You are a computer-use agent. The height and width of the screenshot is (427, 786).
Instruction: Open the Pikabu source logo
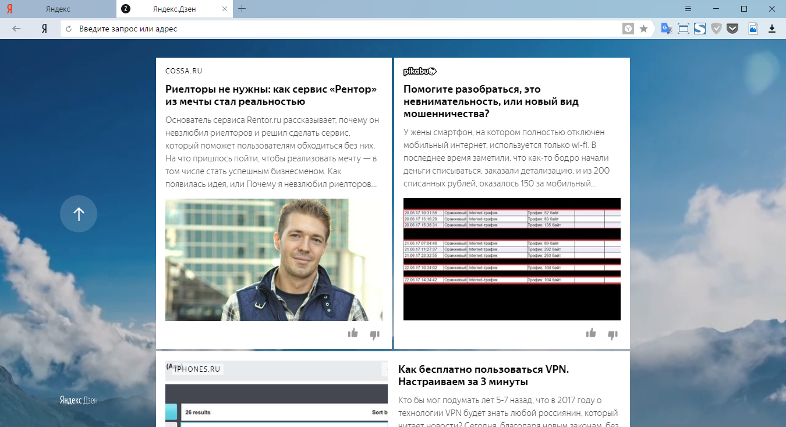point(420,71)
